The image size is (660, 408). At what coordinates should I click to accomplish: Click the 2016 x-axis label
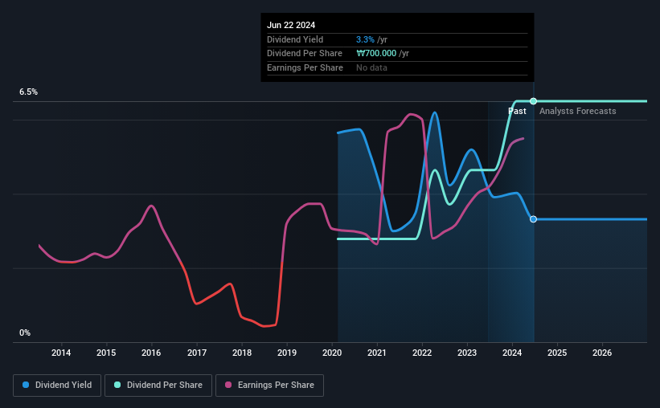151,353
